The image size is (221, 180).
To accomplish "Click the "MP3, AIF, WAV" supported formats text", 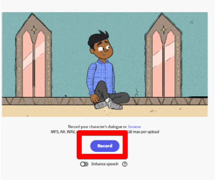I will point(63,132).
